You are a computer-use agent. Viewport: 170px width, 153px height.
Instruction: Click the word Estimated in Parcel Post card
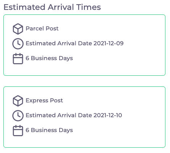[x=41, y=43]
